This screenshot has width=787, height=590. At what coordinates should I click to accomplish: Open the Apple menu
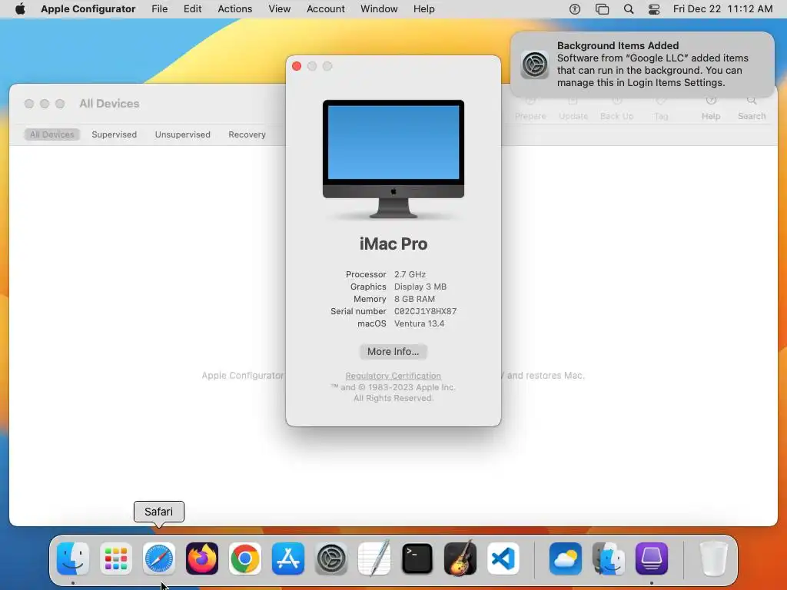20,9
